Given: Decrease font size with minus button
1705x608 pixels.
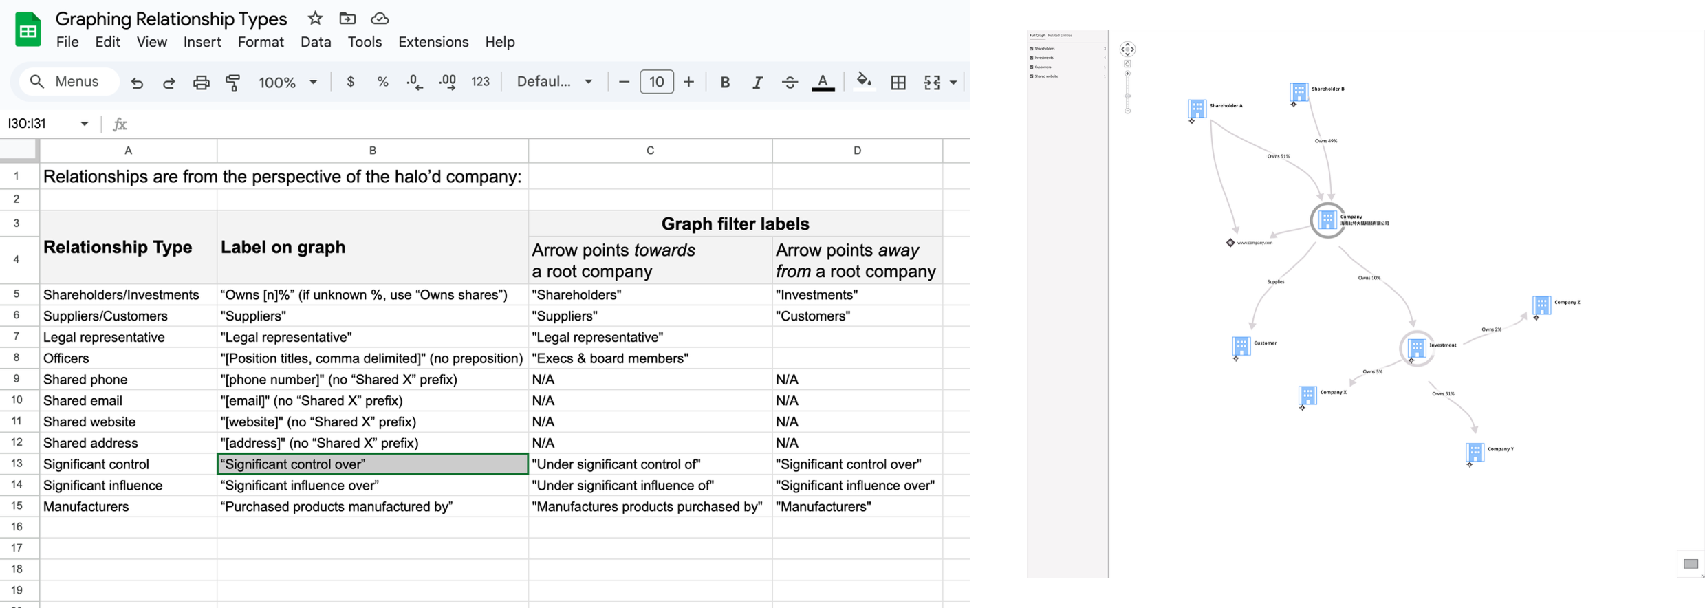Looking at the screenshot, I should click(x=624, y=82).
